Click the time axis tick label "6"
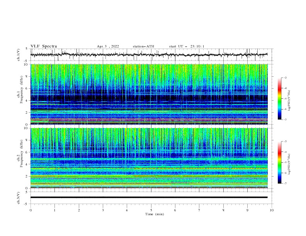306x236 pixels. (x=175, y=210)
